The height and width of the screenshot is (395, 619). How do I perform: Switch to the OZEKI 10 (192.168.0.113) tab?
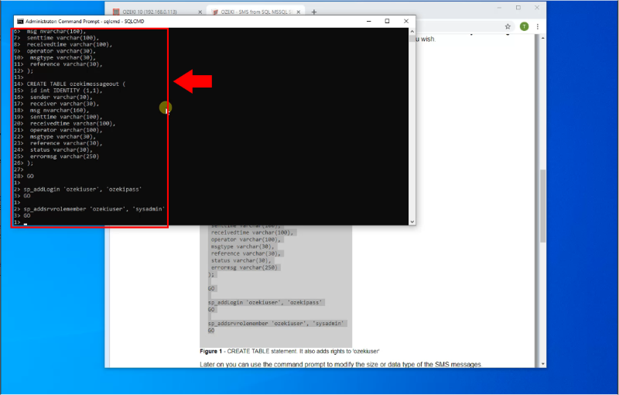click(149, 12)
